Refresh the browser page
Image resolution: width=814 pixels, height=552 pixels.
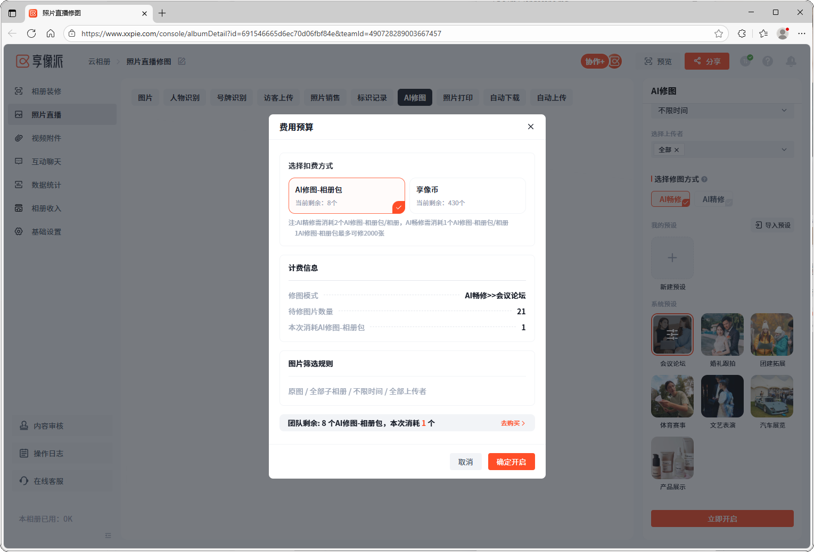pyautogui.click(x=31, y=34)
